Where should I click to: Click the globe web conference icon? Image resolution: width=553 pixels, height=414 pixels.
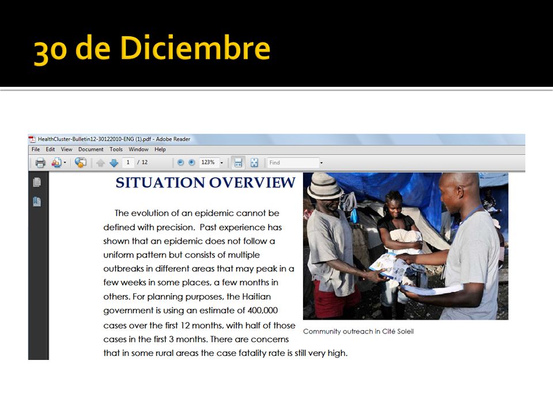81,162
